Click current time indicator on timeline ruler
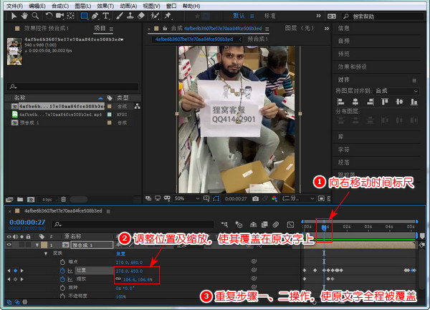 [x=324, y=227]
